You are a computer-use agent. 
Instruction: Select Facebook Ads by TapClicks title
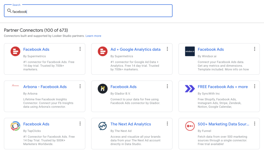tap(36, 124)
